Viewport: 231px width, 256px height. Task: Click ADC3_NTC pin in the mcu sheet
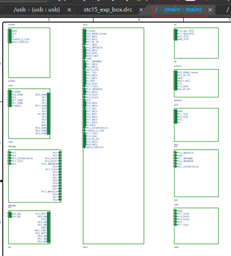click(92, 70)
